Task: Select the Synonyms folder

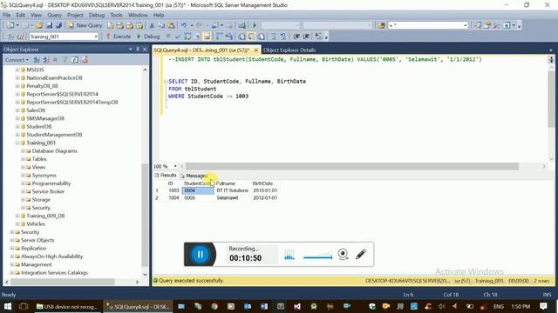Action: coord(44,176)
